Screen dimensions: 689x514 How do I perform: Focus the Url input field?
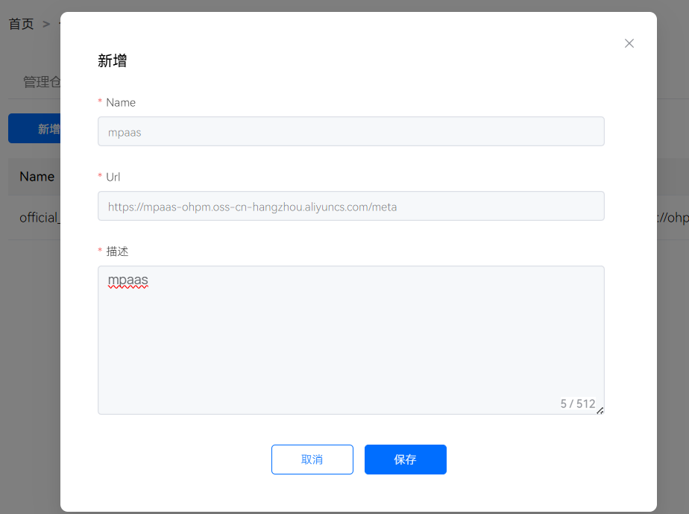pos(350,206)
